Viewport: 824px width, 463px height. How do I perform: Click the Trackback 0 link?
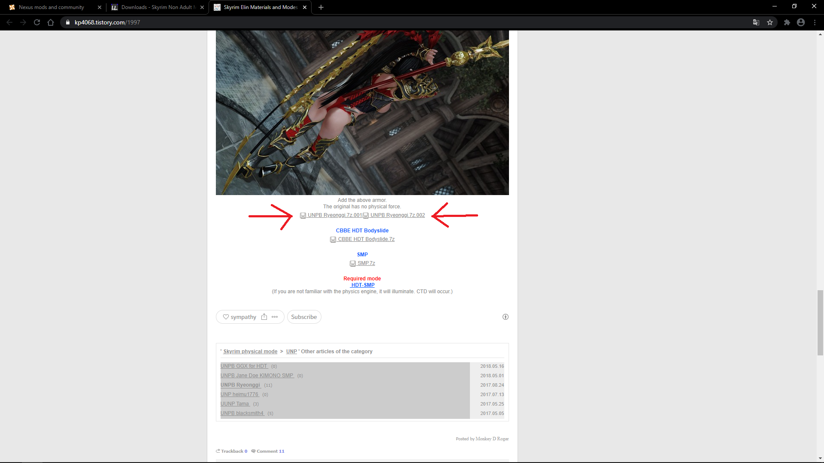(x=232, y=451)
